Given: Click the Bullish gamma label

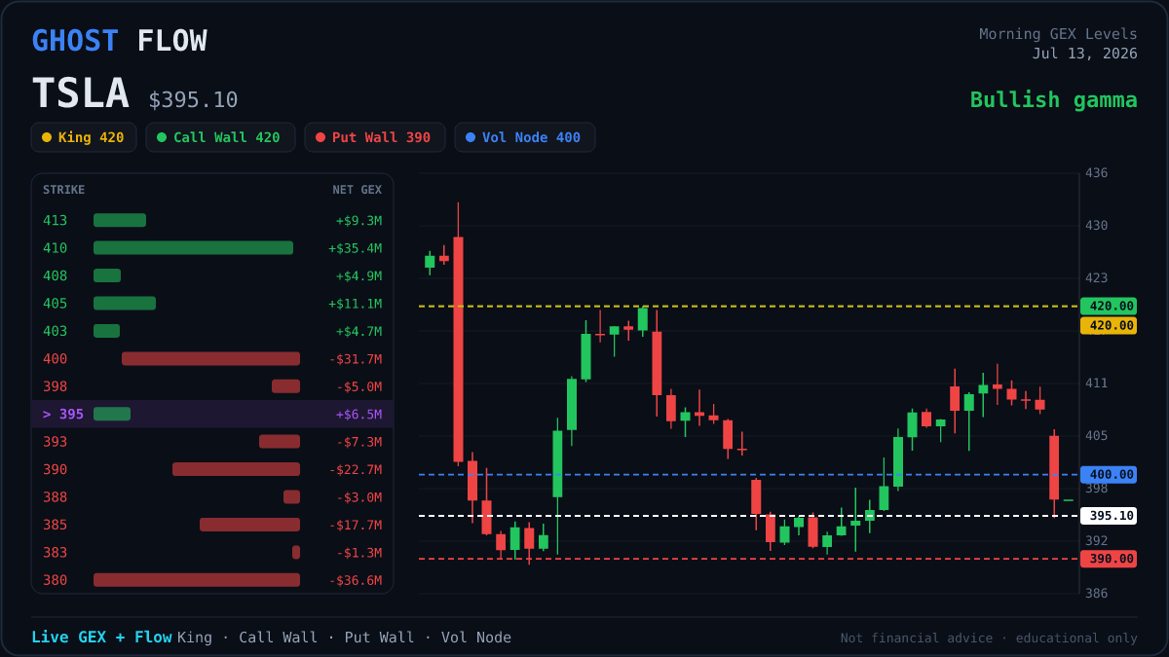Looking at the screenshot, I should pos(1053,100).
